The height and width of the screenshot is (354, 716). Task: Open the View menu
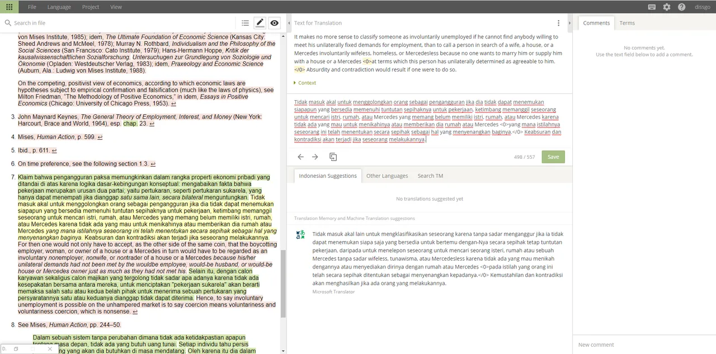tap(116, 7)
